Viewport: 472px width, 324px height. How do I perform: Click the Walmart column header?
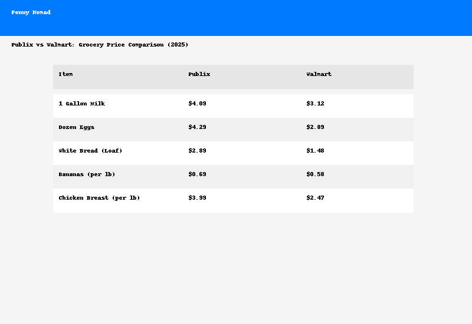(x=319, y=74)
